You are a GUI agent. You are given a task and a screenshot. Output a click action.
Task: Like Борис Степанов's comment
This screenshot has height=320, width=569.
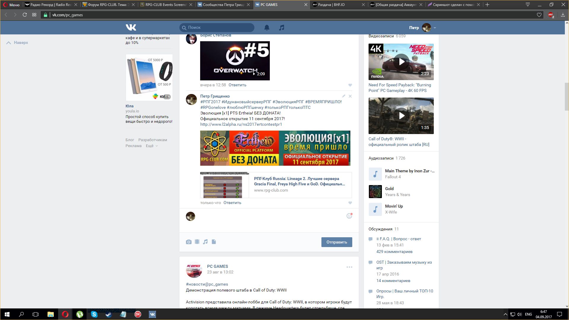pyautogui.click(x=350, y=85)
